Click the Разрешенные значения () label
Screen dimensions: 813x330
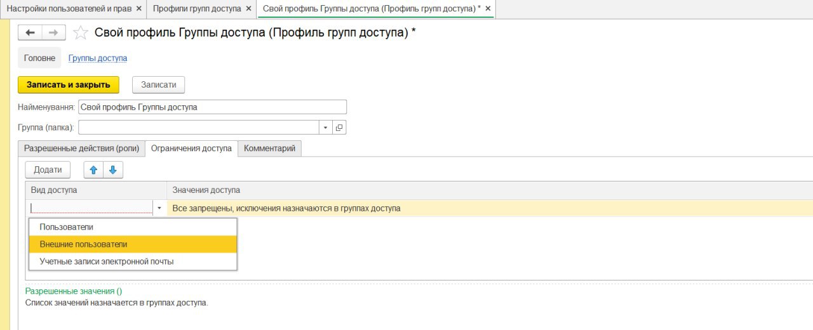click(74, 291)
